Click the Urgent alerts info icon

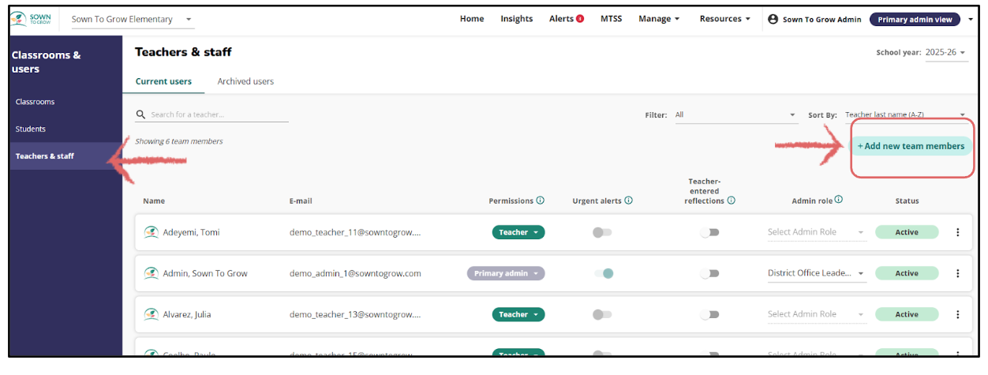click(629, 201)
